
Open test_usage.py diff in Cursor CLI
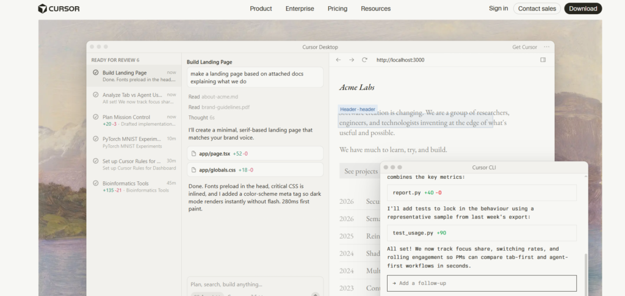point(482,233)
